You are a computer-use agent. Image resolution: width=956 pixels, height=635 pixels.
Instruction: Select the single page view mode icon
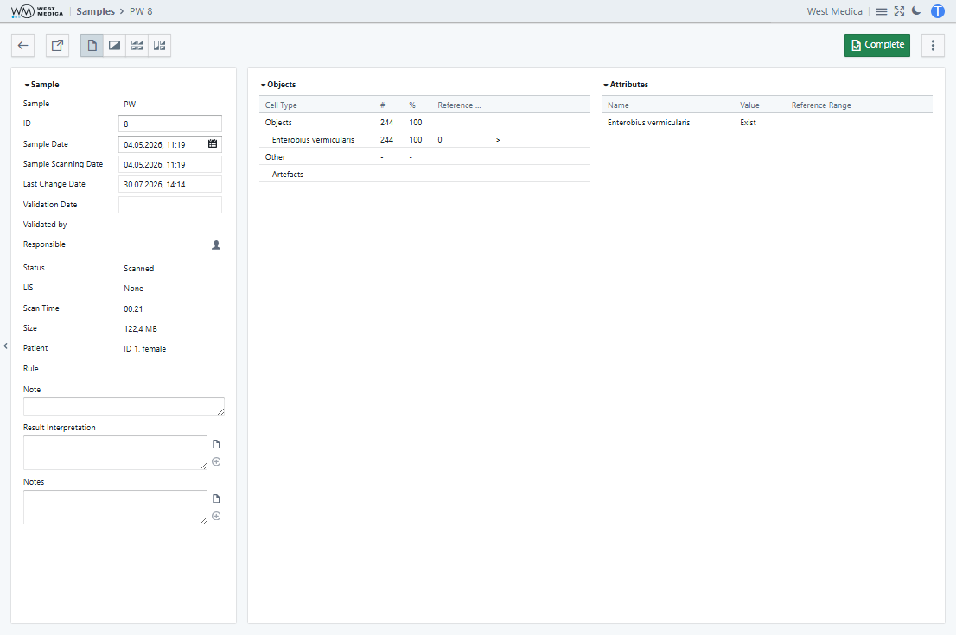point(92,45)
